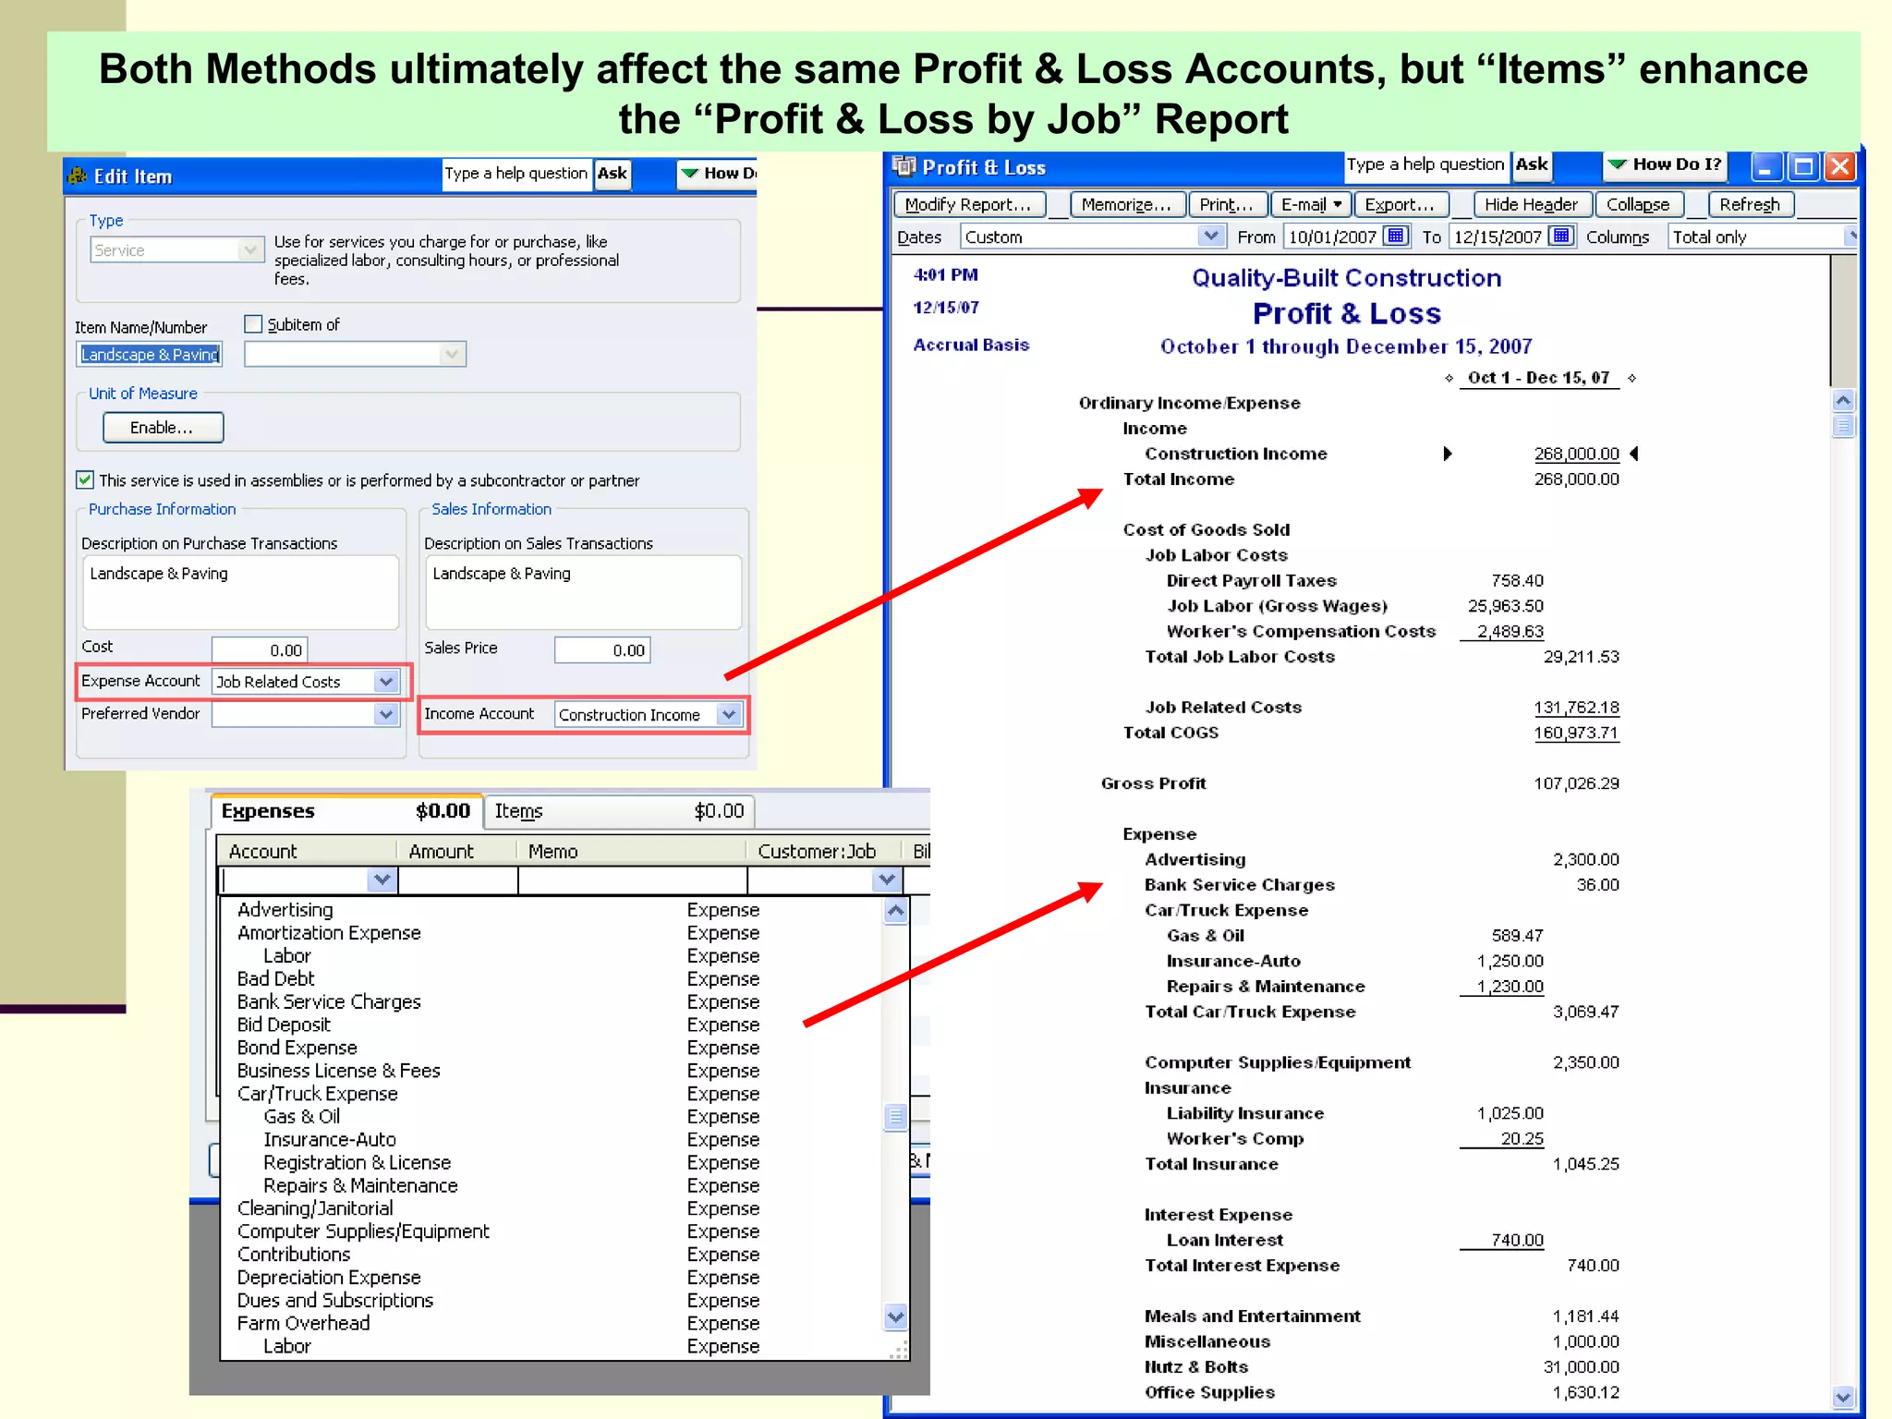Click the Enable unit of measure button
The height and width of the screenshot is (1419, 1892).
[163, 428]
